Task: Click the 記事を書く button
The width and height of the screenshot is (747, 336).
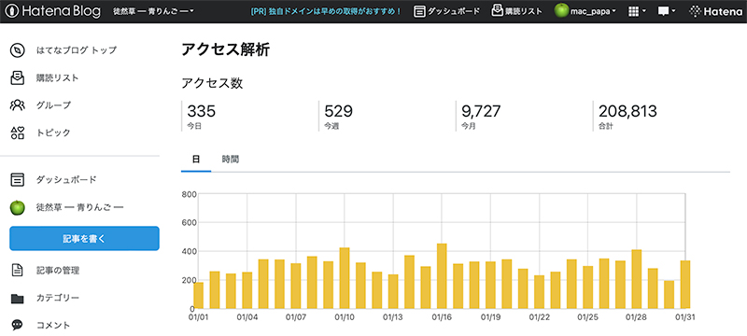Action: tap(84, 238)
